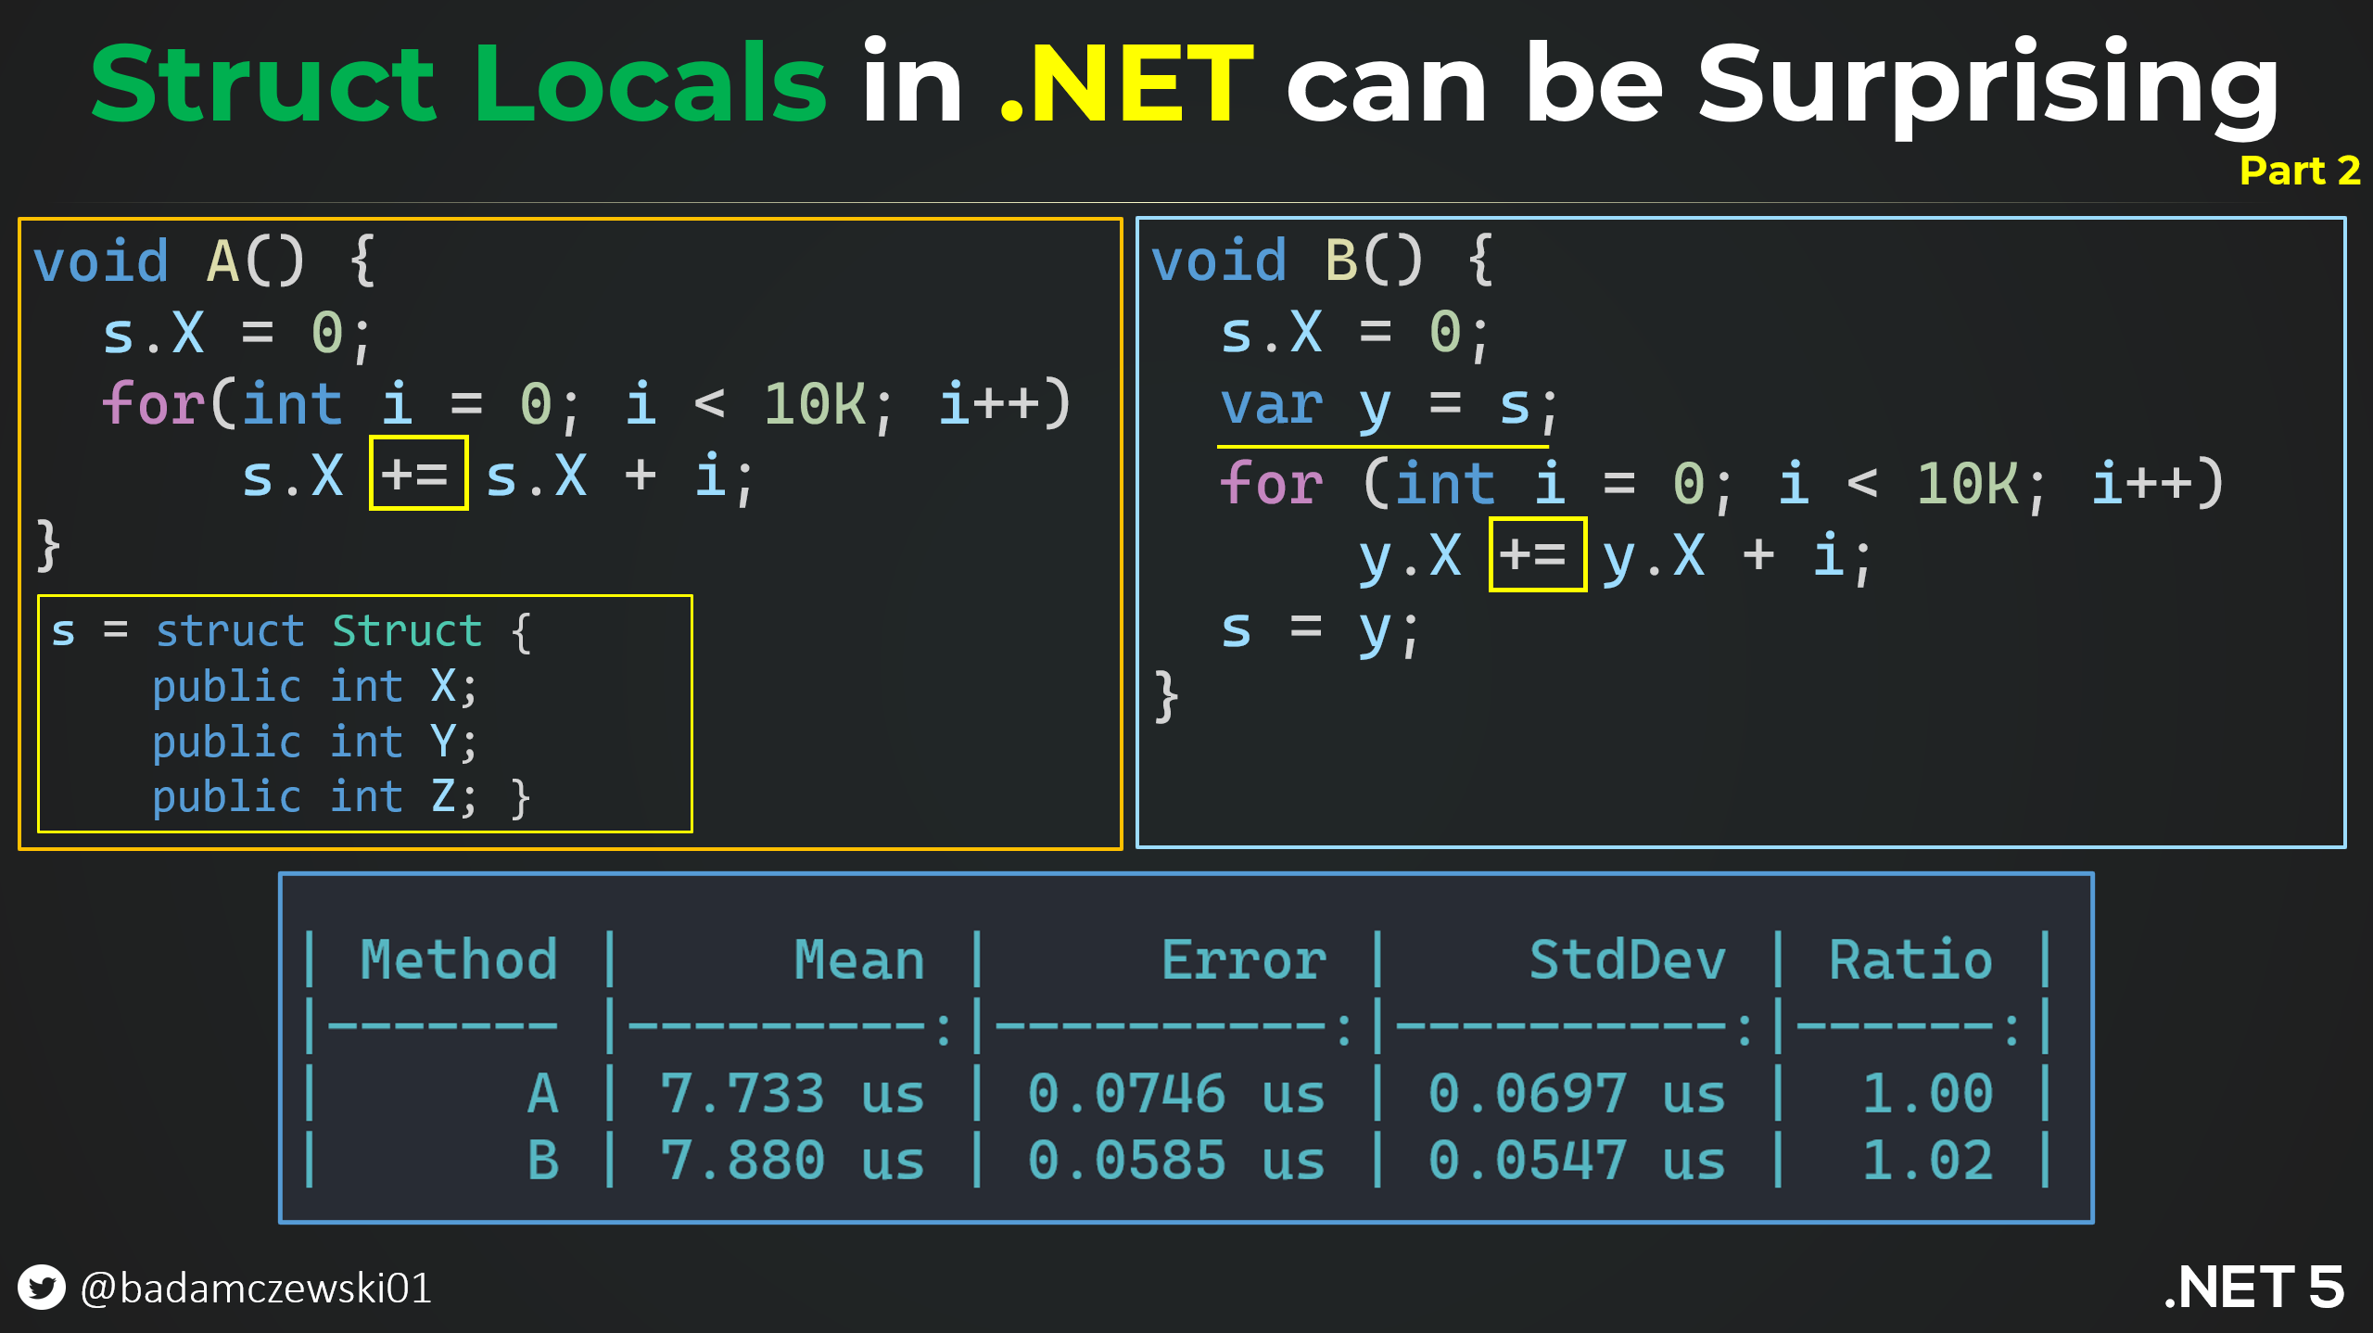Click the Part 2 label
2373x1333 pixels.
[2299, 171]
